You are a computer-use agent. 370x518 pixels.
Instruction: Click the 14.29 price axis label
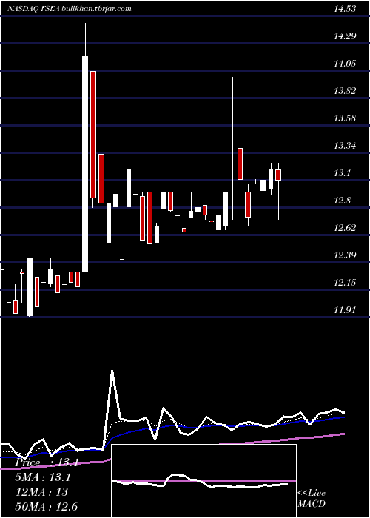click(345, 36)
